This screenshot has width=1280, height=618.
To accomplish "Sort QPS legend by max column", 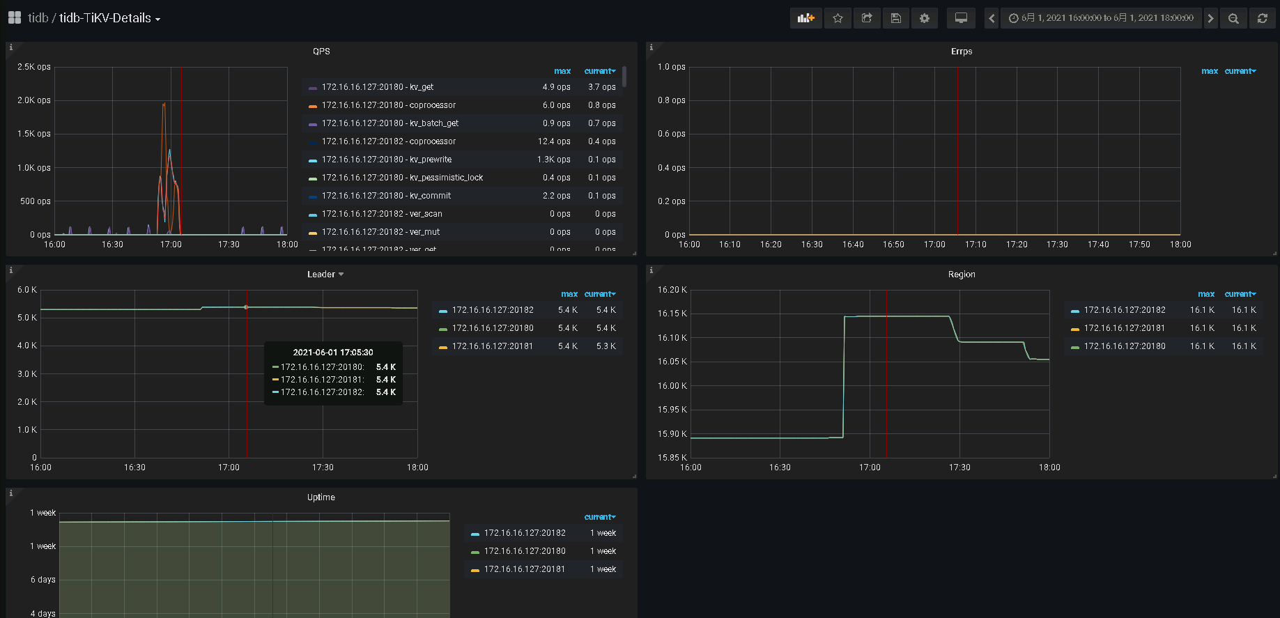I will (562, 71).
